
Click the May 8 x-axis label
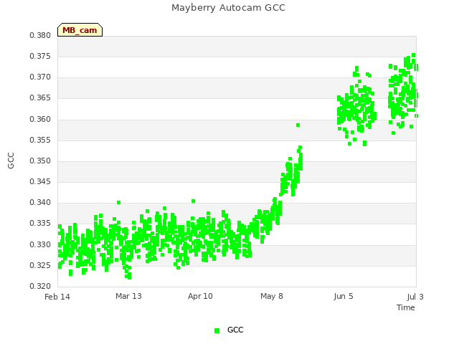272,296
